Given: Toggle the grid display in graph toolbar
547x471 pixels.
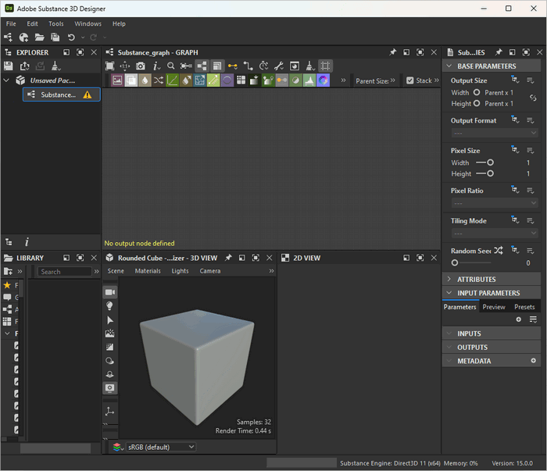Looking at the screenshot, I should coord(325,66).
